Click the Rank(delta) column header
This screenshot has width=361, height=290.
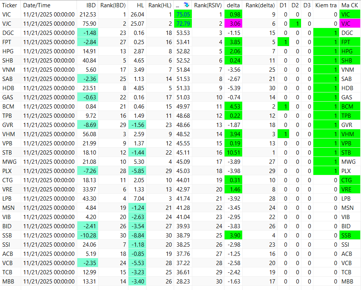tap(260, 5)
